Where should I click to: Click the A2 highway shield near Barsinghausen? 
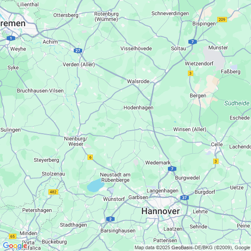[x=110, y=219]
